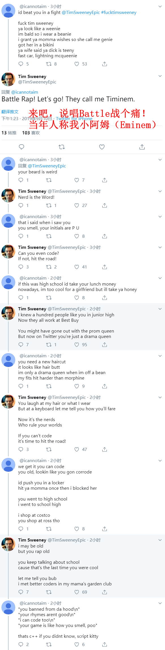Reply to the "script kitty" tweet
Screen dimensions: 165x650
[21, 645]
